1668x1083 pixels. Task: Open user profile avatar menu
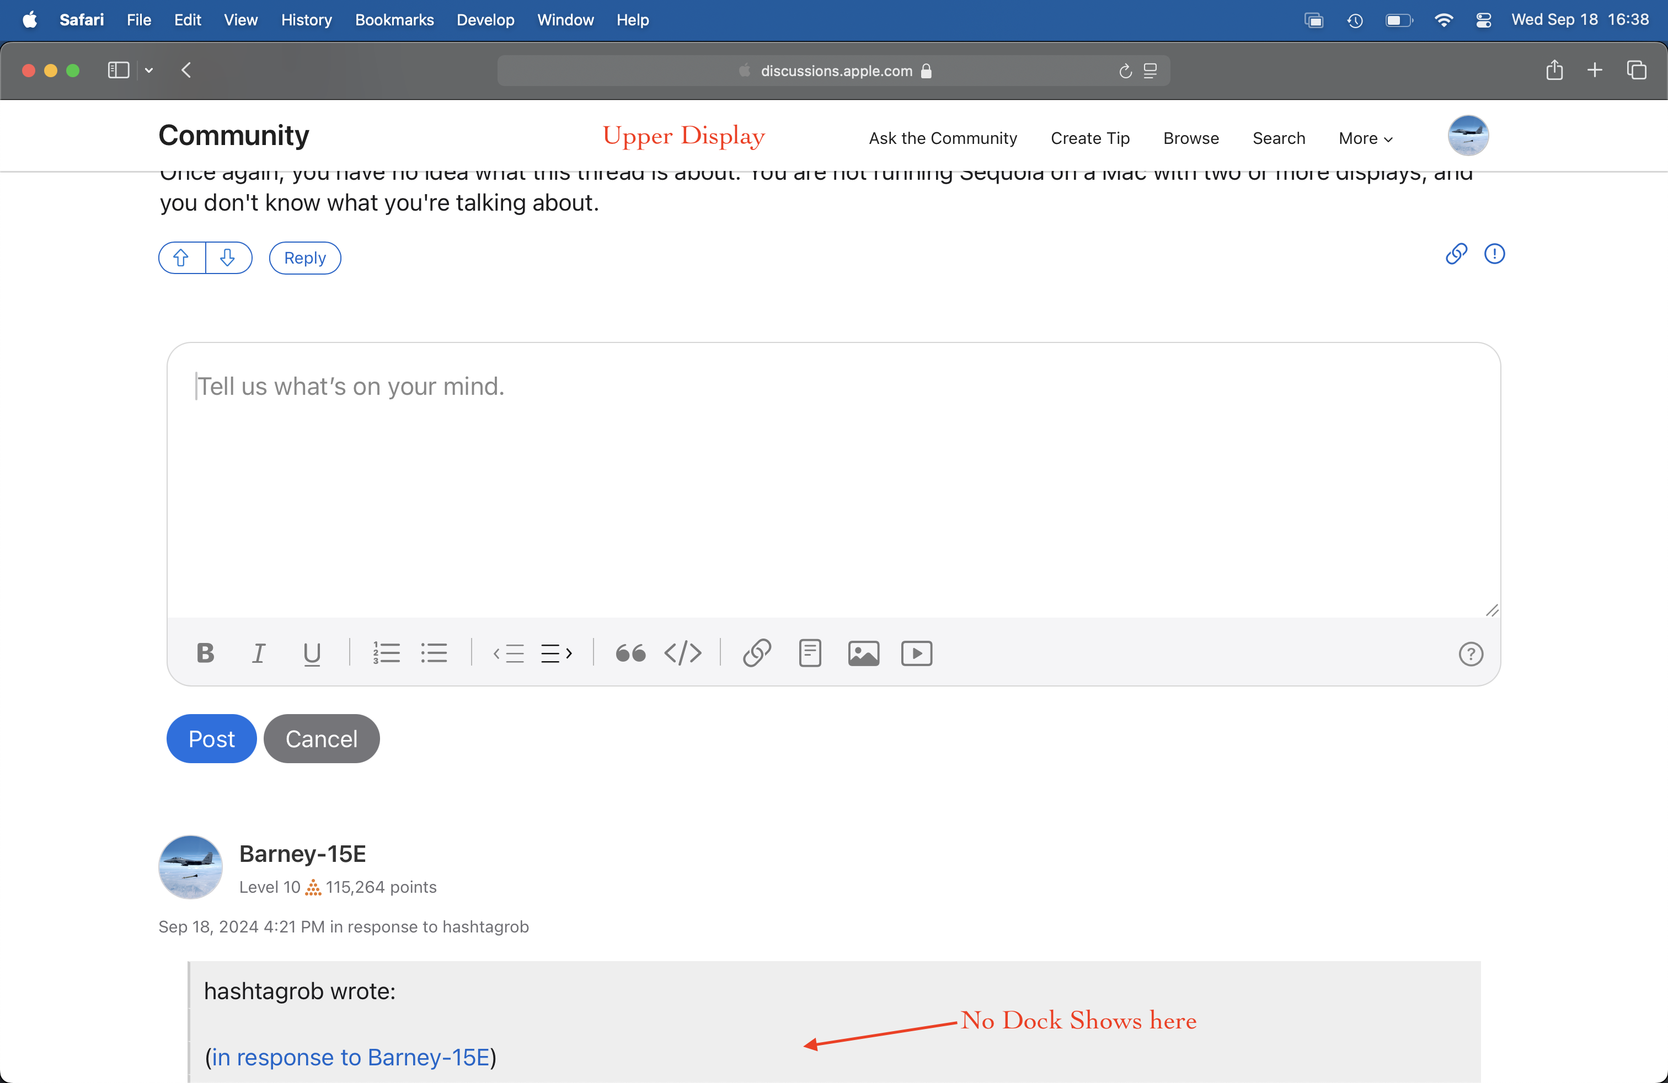[x=1468, y=135]
